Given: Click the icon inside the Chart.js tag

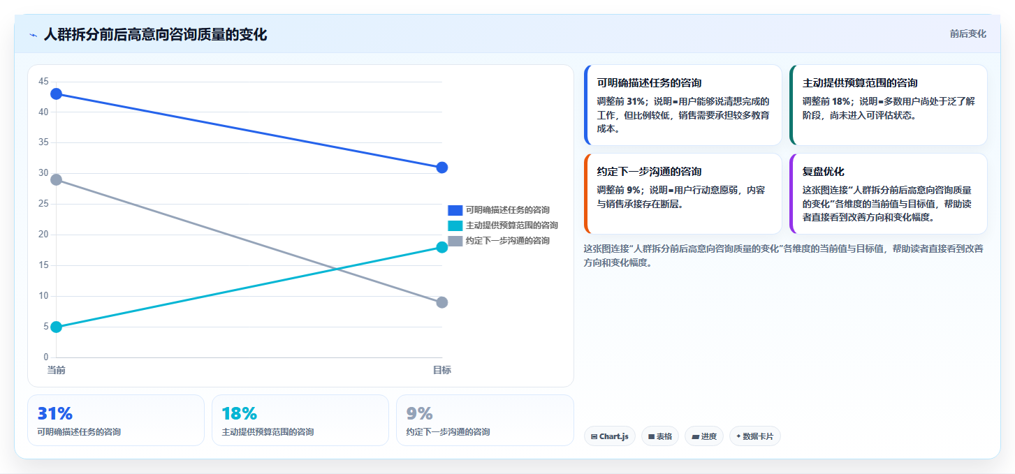Looking at the screenshot, I should click(x=594, y=436).
